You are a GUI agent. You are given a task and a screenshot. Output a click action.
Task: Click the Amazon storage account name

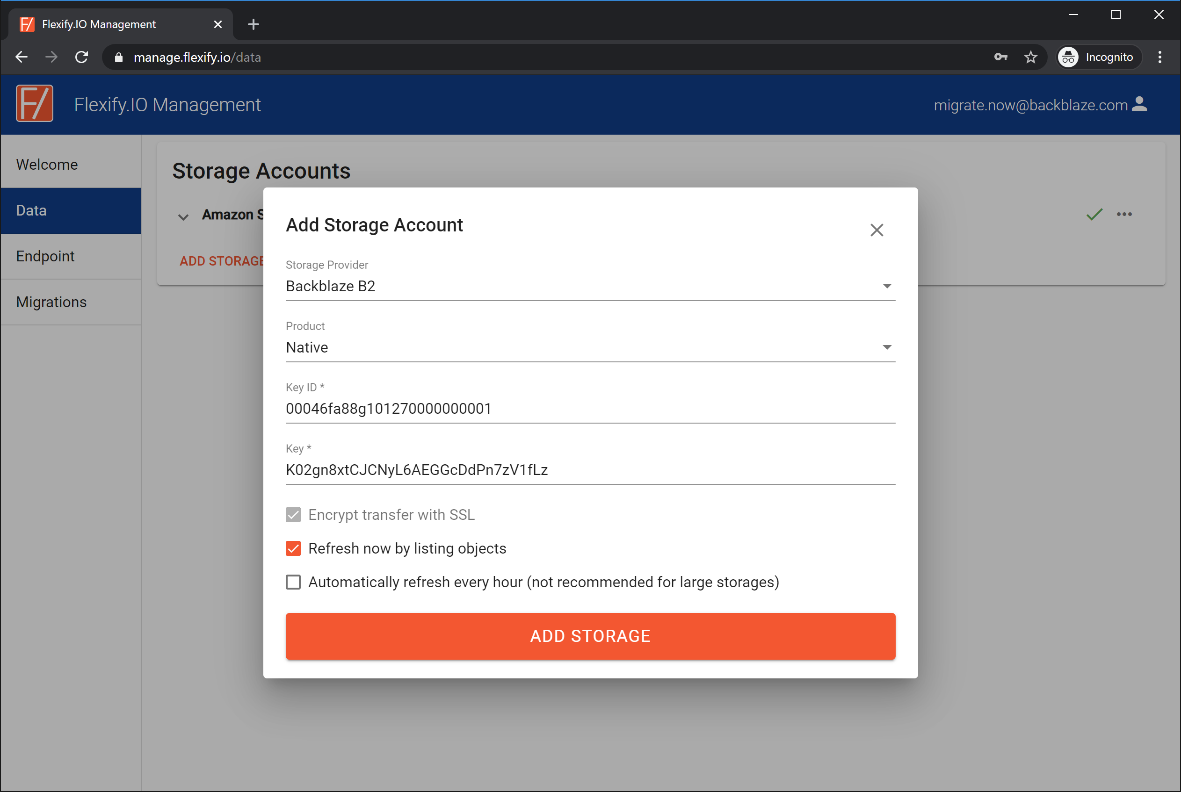(232, 215)
